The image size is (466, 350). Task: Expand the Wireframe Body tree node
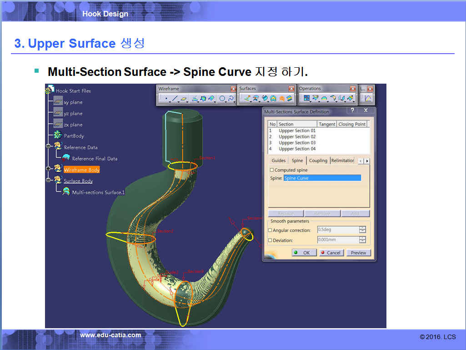(48, 169)
